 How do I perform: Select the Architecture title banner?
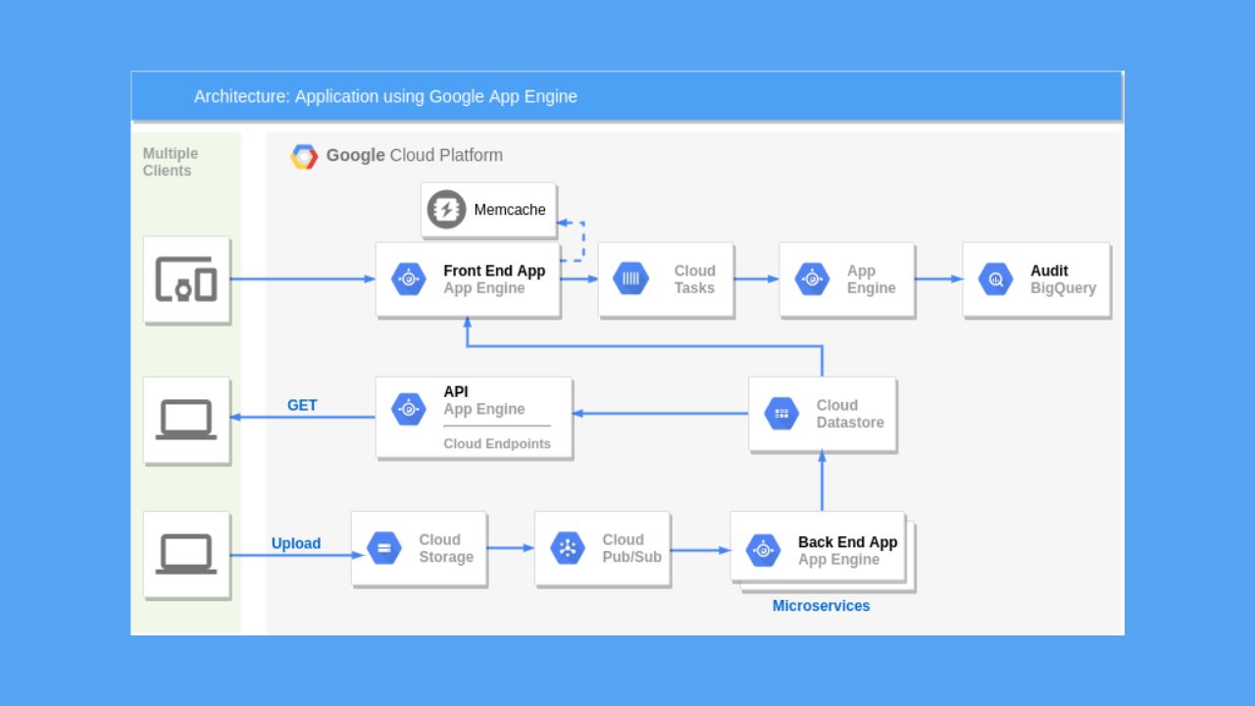coord(627,95)
